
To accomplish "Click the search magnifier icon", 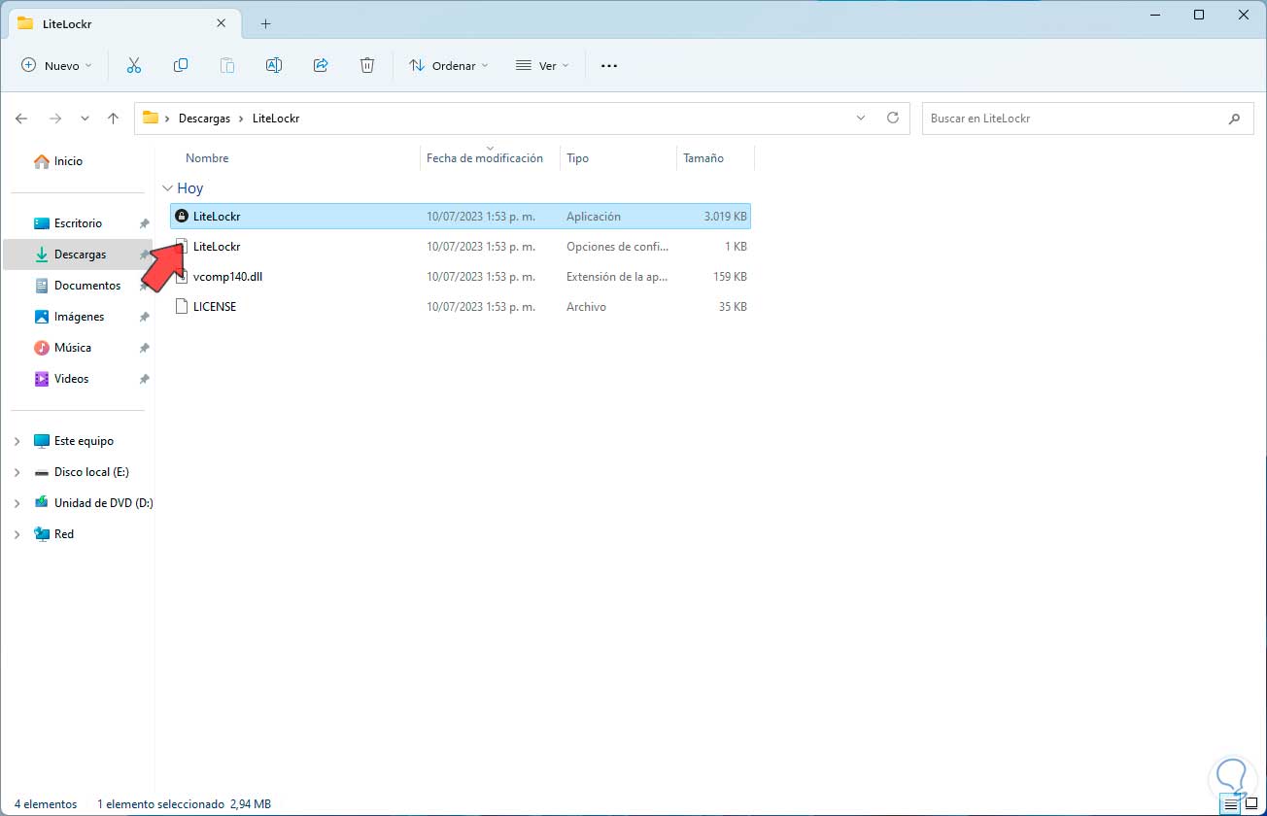I will (x=1234, y=119).
